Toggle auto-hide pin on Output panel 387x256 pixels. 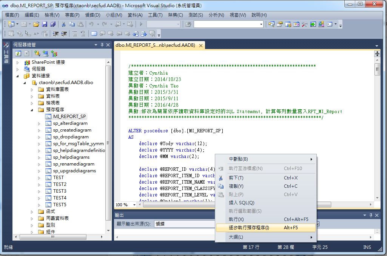click(x=370, y=215)
